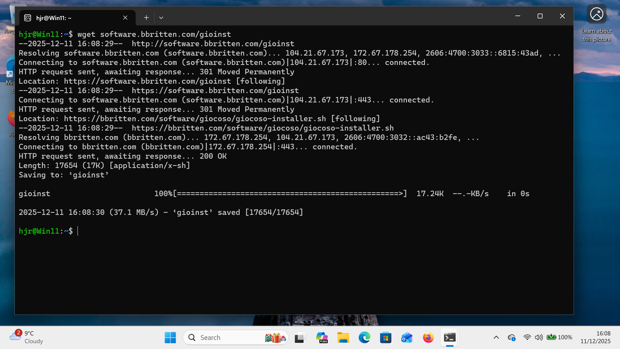The width and height of the screenshot is (620, 349).
Task: Click the speaker volume icon
Action: tap(539, 337)
